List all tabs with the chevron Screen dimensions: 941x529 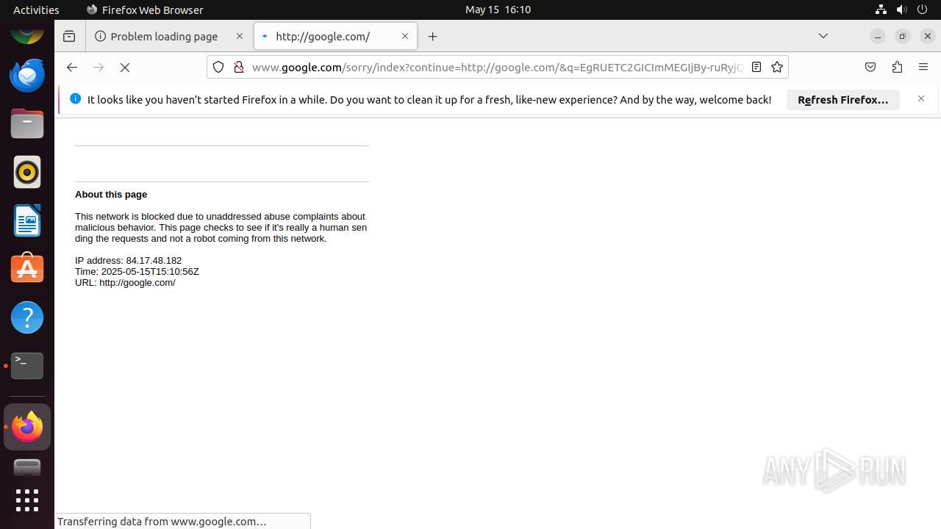point(823,36)
